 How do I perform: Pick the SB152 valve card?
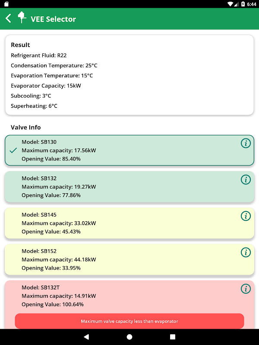click(129, 259)
